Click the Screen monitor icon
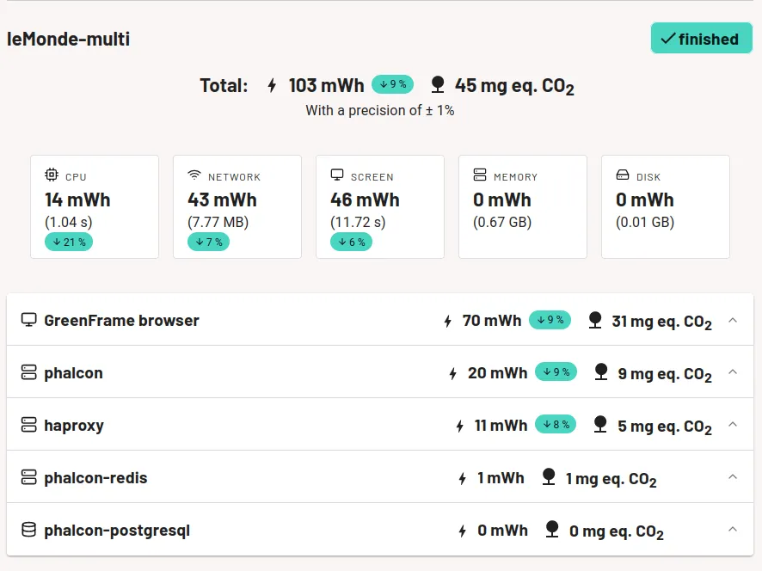762x571 pixels. [x=337, y=175]
